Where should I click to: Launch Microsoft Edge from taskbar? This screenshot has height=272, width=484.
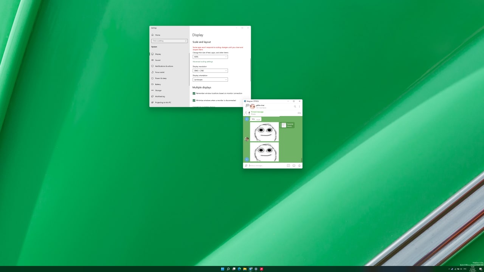pyautogui.click(x=239, y=269)
